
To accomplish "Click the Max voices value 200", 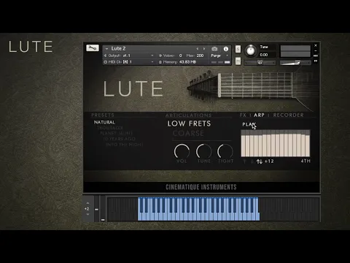I will (200, 56).
